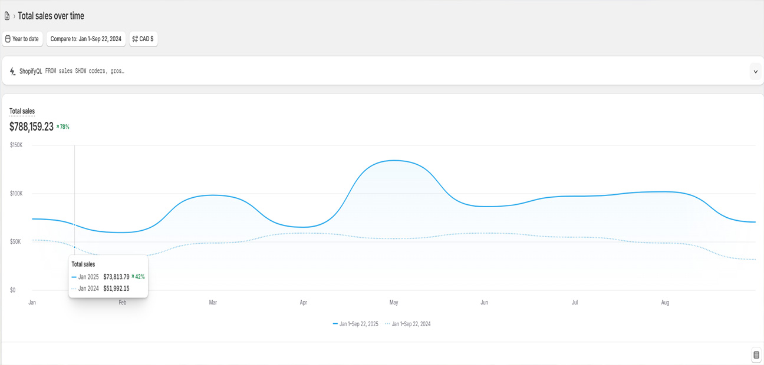764x365 pixels.
Task: Click the 42% increase arrow in tooltip
Action: click(x=133, y=277)
